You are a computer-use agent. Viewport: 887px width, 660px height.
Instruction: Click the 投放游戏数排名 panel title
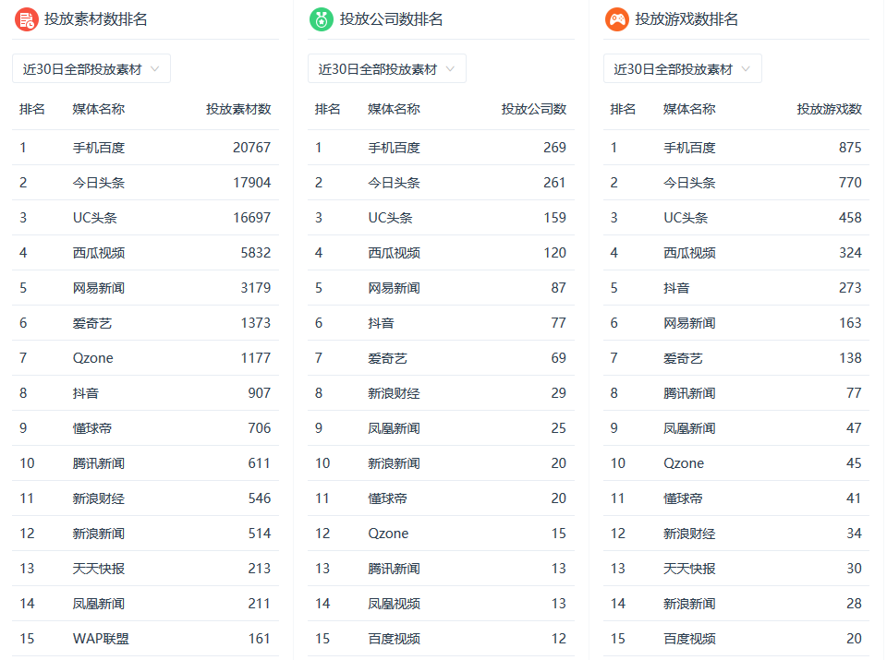[687, 19]
